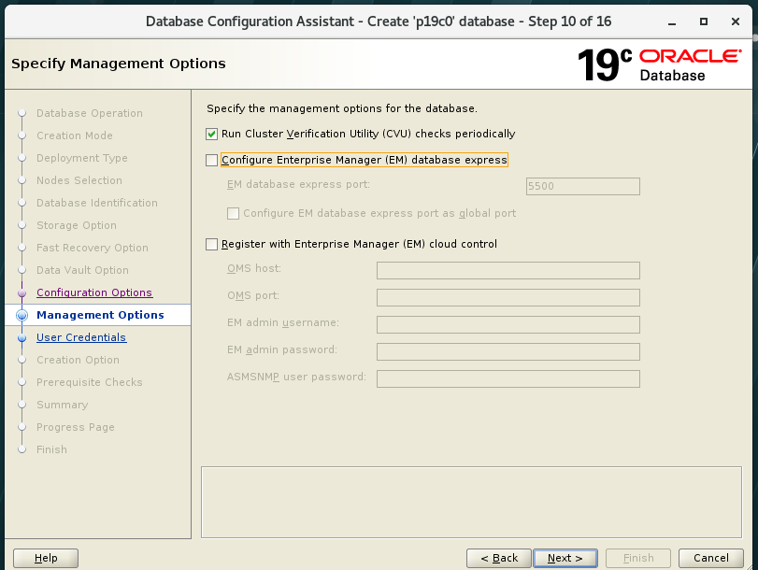The width and height of the screenshot is (758, 570).
Task: Select the final Finish step in sidebar
Action: tap(51, 449)
